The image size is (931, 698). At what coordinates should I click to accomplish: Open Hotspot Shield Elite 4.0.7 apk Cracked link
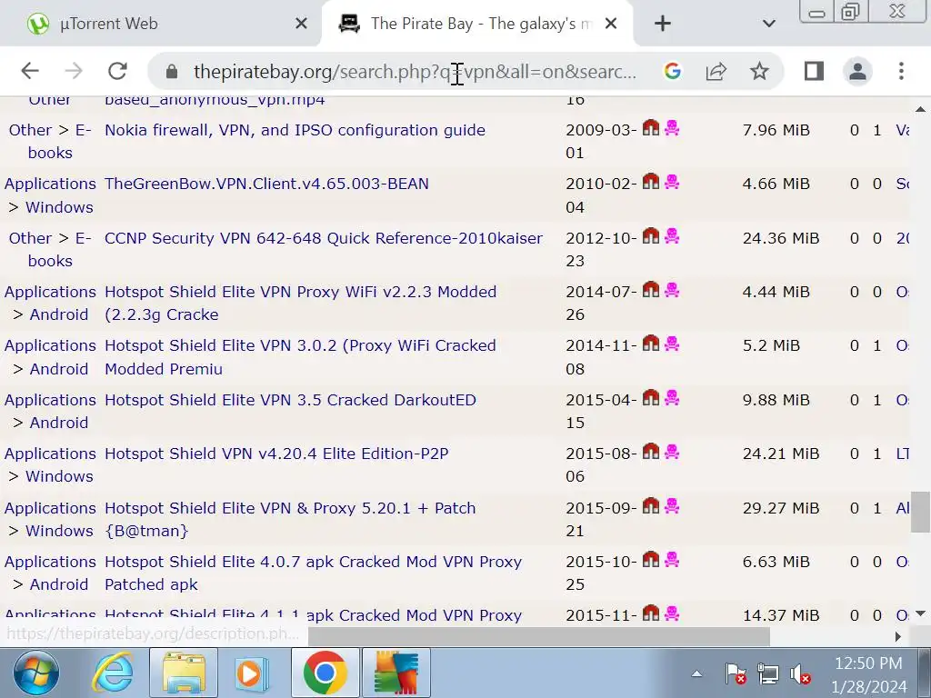(x=313, y=573)
